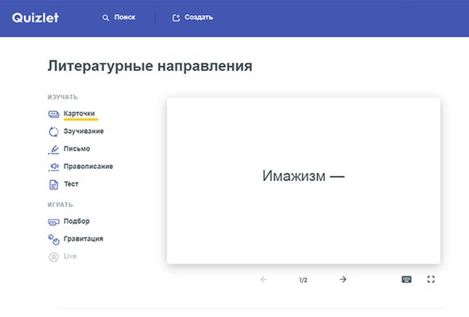Image resolution: width=469 pixels, height=317 pixels.
Task: Open the Поиск search link
Action: point(125,18)
